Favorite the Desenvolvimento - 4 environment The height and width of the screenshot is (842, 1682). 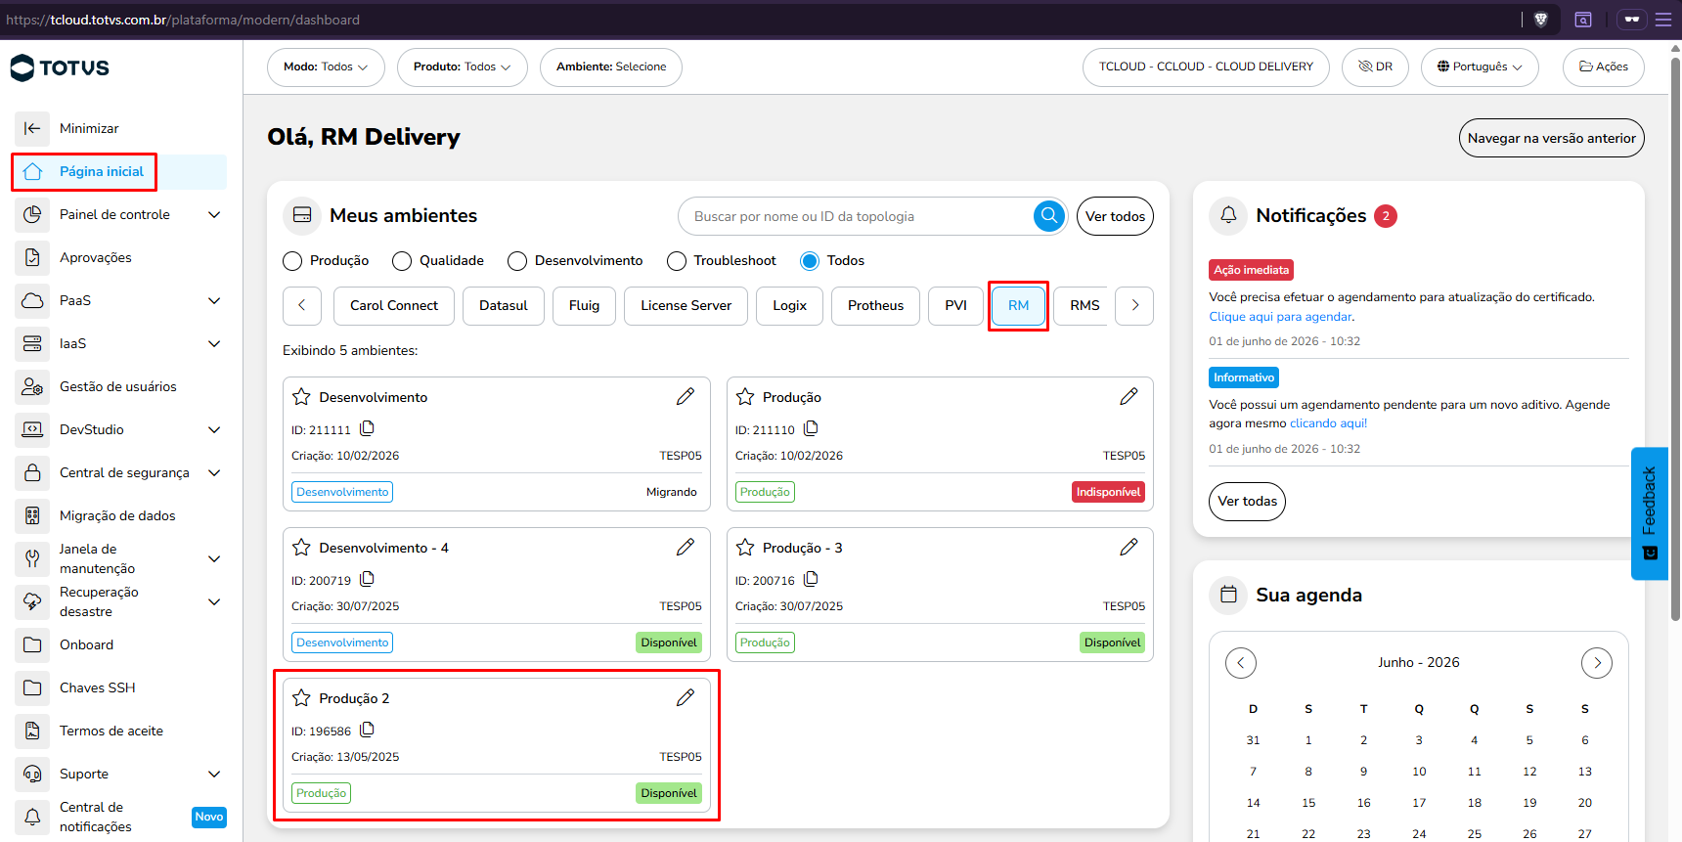(x=301, y=548)
